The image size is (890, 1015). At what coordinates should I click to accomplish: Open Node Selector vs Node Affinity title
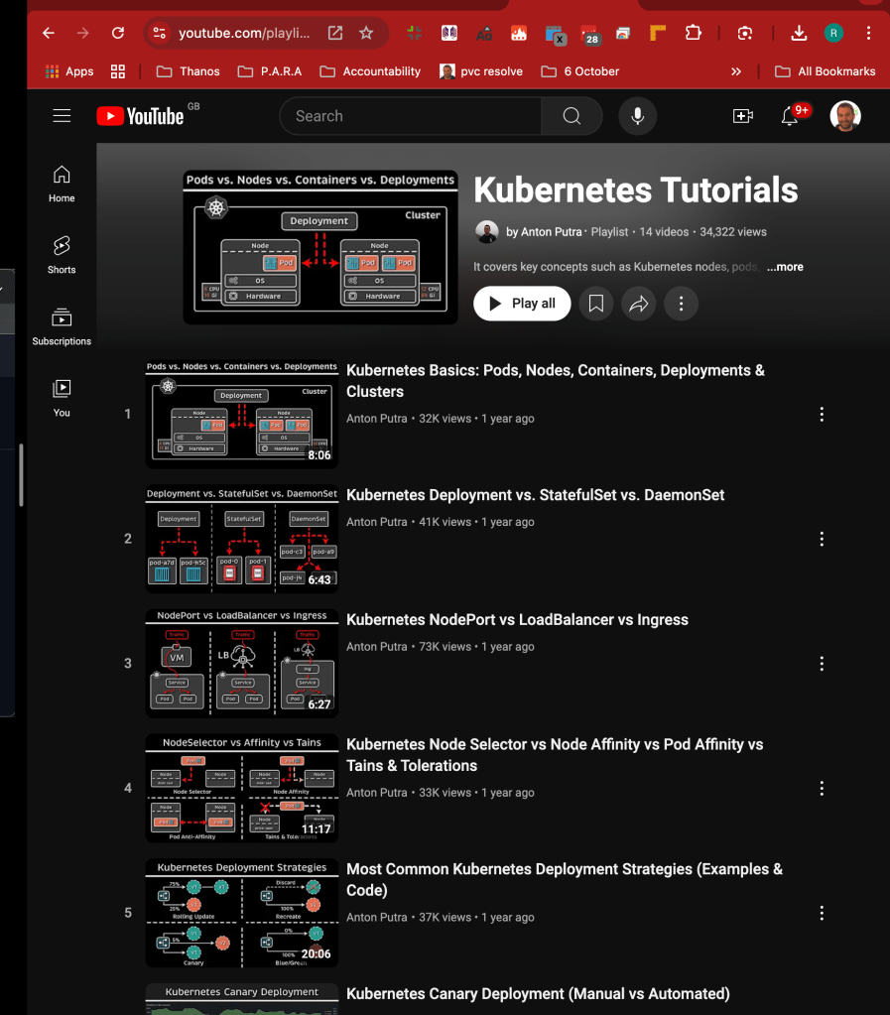[555, 755]
